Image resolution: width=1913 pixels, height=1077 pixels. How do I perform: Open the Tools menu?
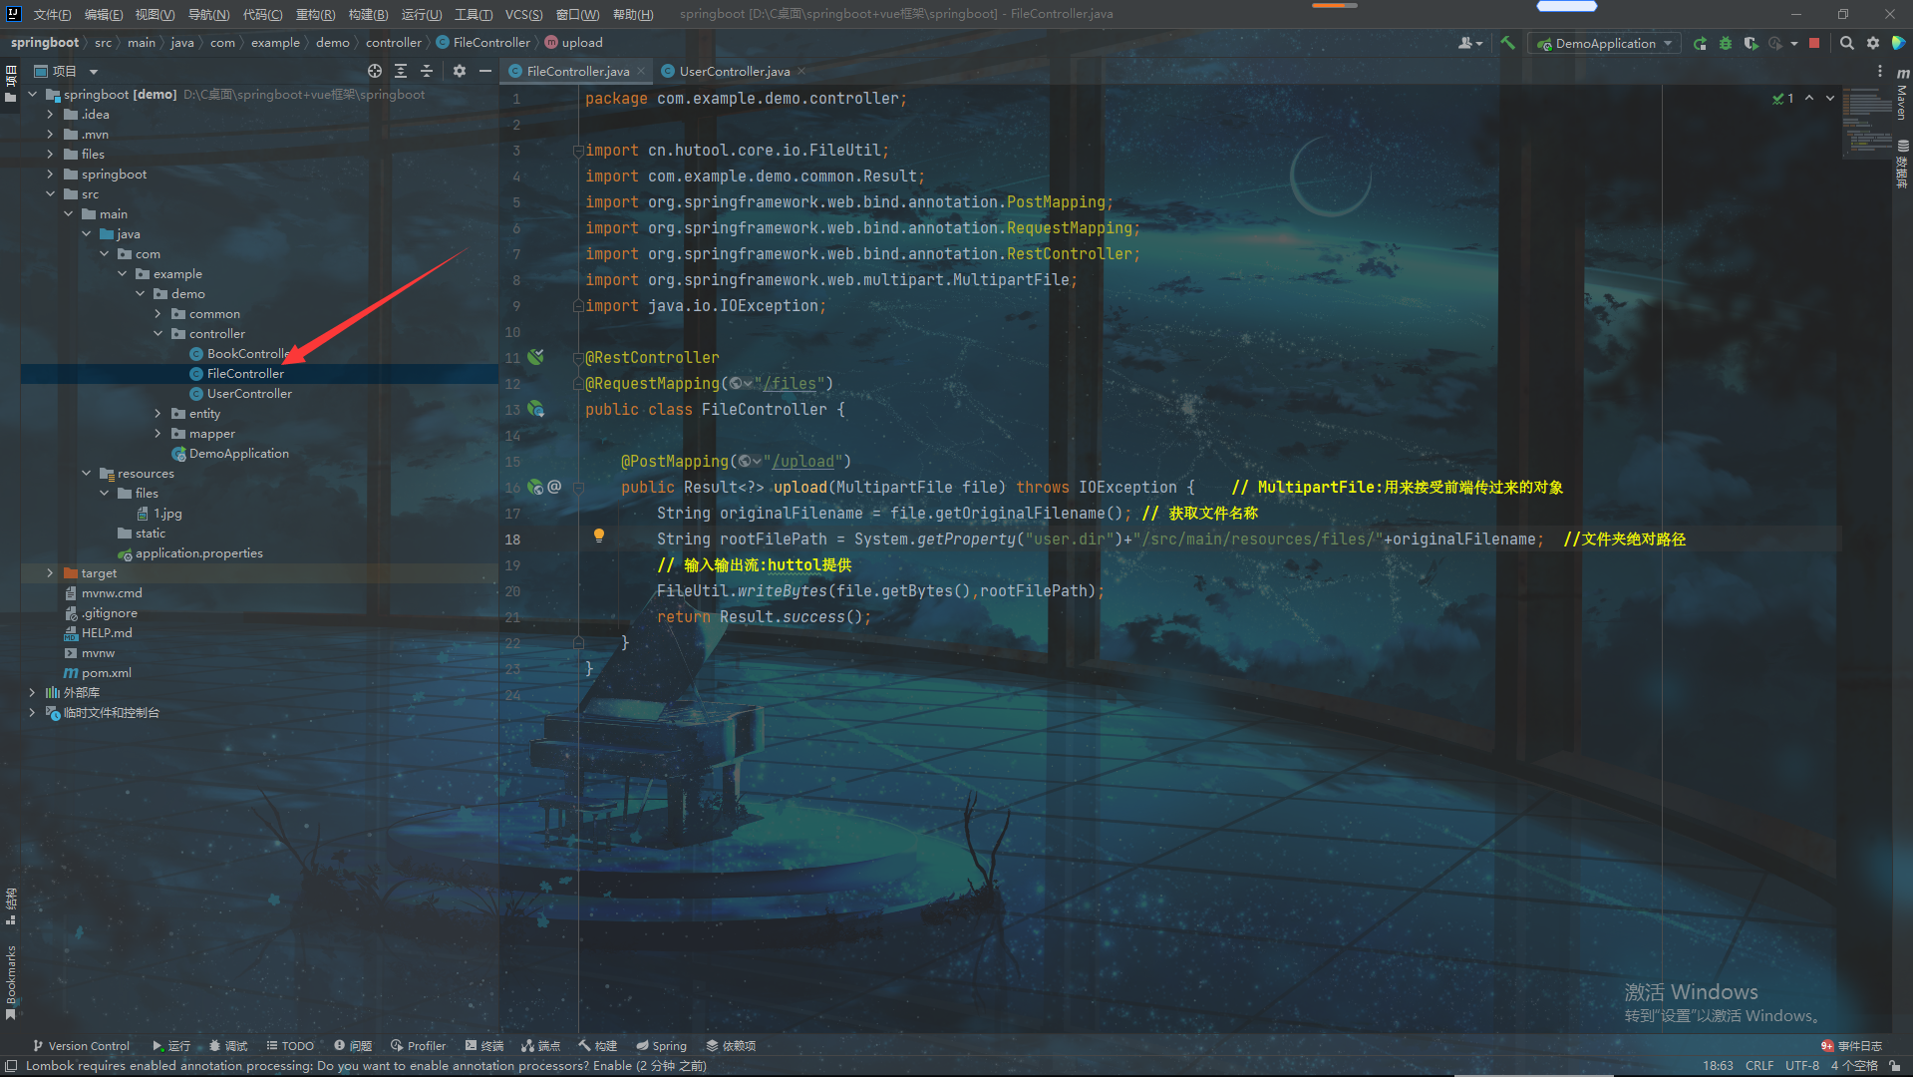tap(474, 14)
